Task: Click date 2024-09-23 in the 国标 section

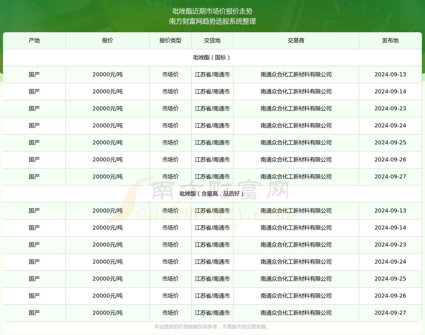Action: [x=390, y=109]
